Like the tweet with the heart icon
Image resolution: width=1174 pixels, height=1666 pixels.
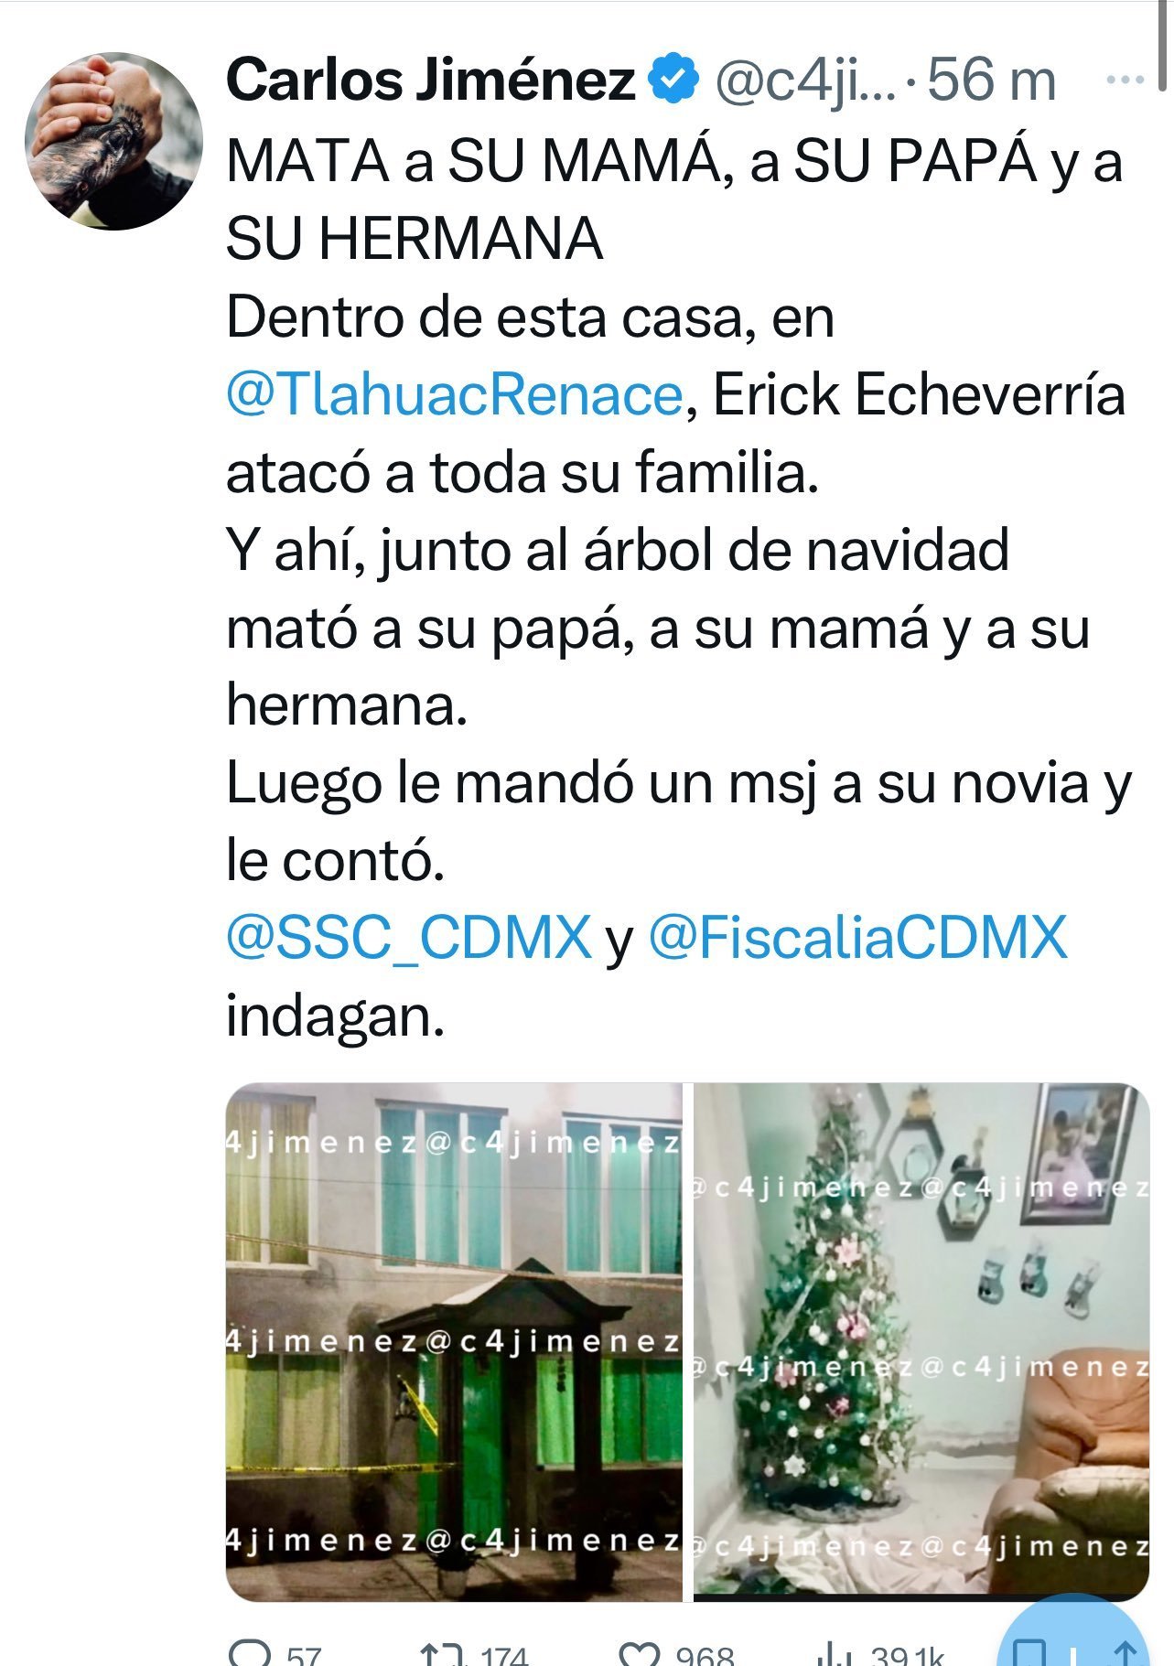coord(639,1654)
